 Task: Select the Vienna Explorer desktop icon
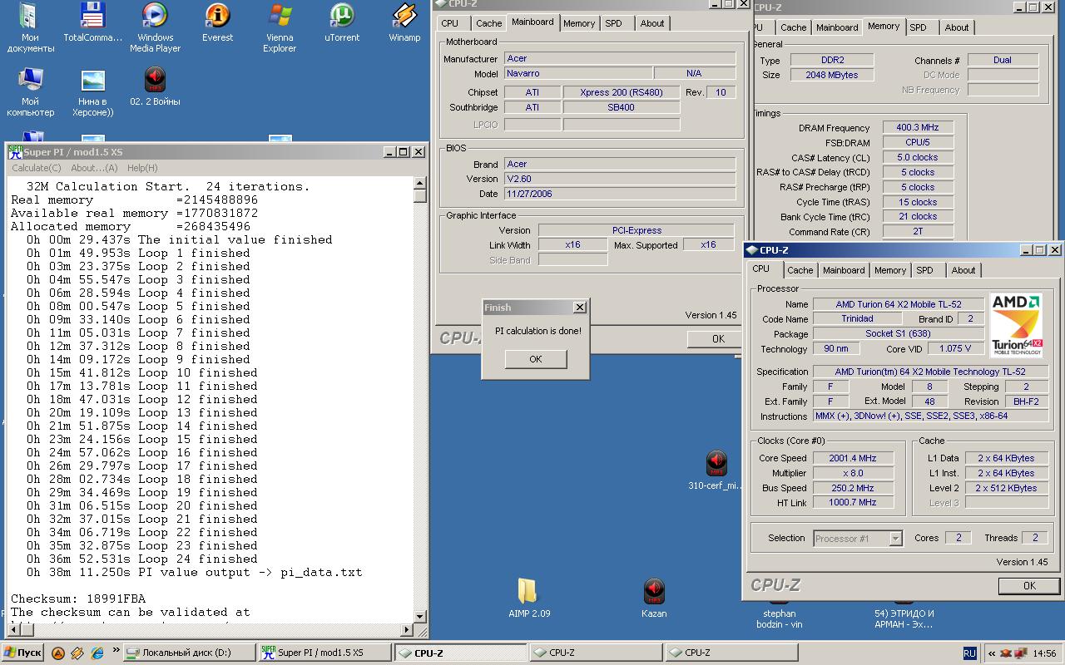coord(280,27)
